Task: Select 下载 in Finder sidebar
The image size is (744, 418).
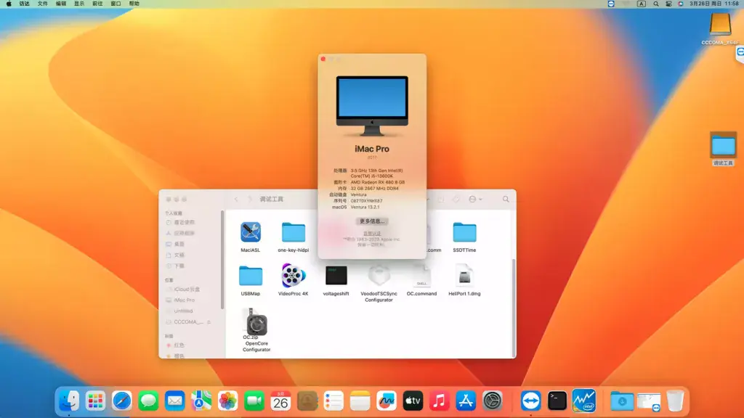Action: pyautogui.click(x=174, y=266)
